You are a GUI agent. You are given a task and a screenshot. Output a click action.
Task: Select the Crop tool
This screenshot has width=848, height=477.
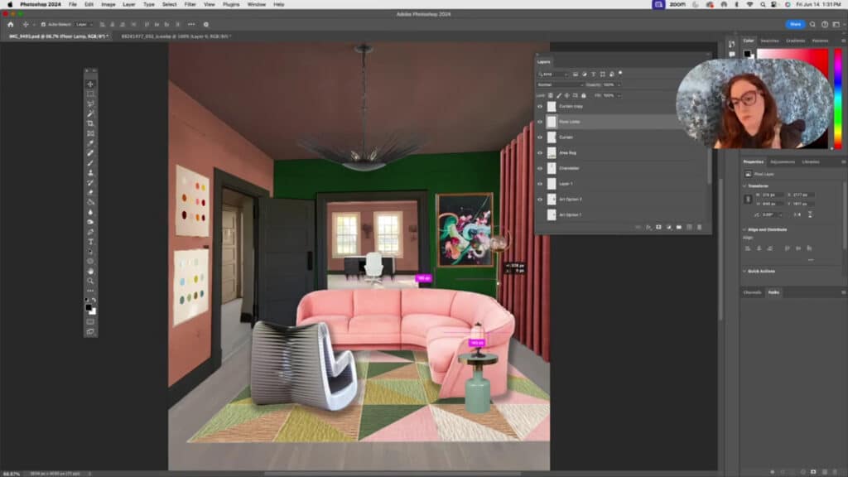[90, 123]
